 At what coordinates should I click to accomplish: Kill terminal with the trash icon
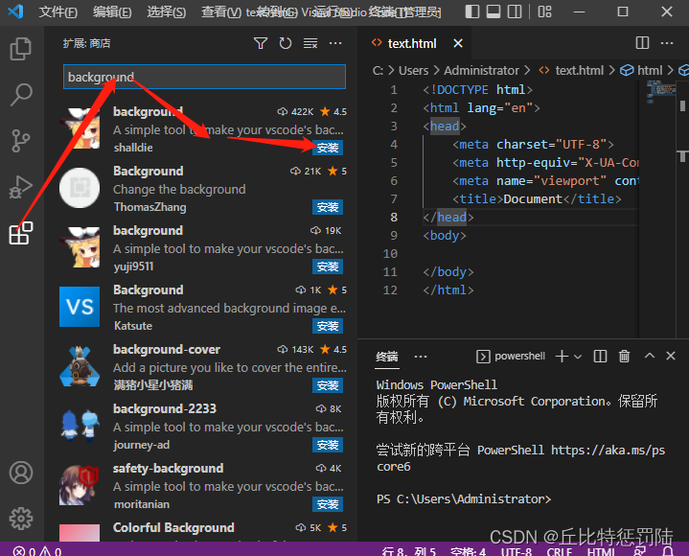tap(625, 356)
